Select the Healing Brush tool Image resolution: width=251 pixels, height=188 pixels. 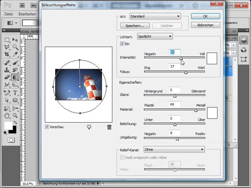click(7, 62)
